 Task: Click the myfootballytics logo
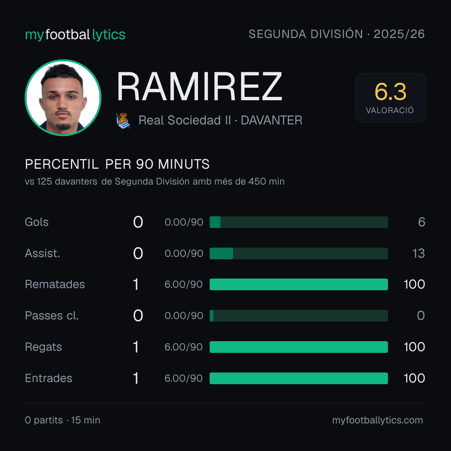coord(75,35)
